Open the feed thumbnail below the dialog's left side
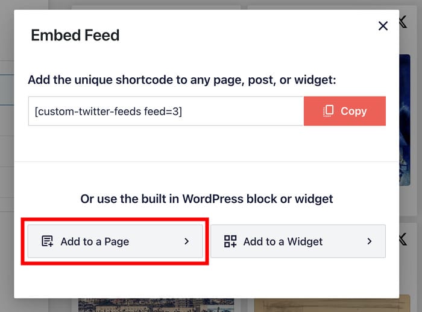This screenshot has height=312, width=422. pos(156,305)
